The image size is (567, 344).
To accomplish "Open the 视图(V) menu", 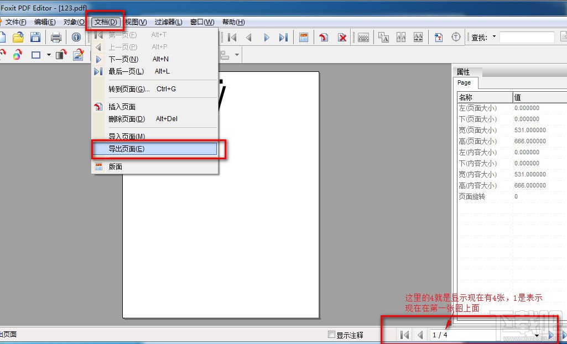I will (x=136, y=22).
